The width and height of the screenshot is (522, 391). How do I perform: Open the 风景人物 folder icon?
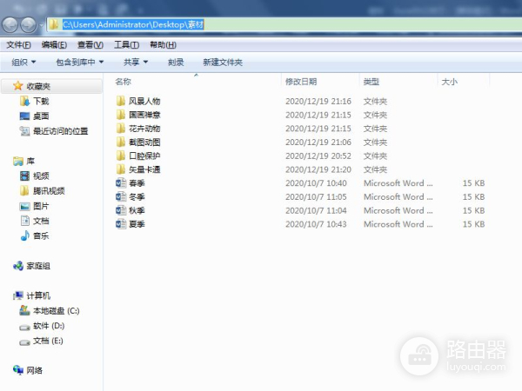(x=121, y=101)
